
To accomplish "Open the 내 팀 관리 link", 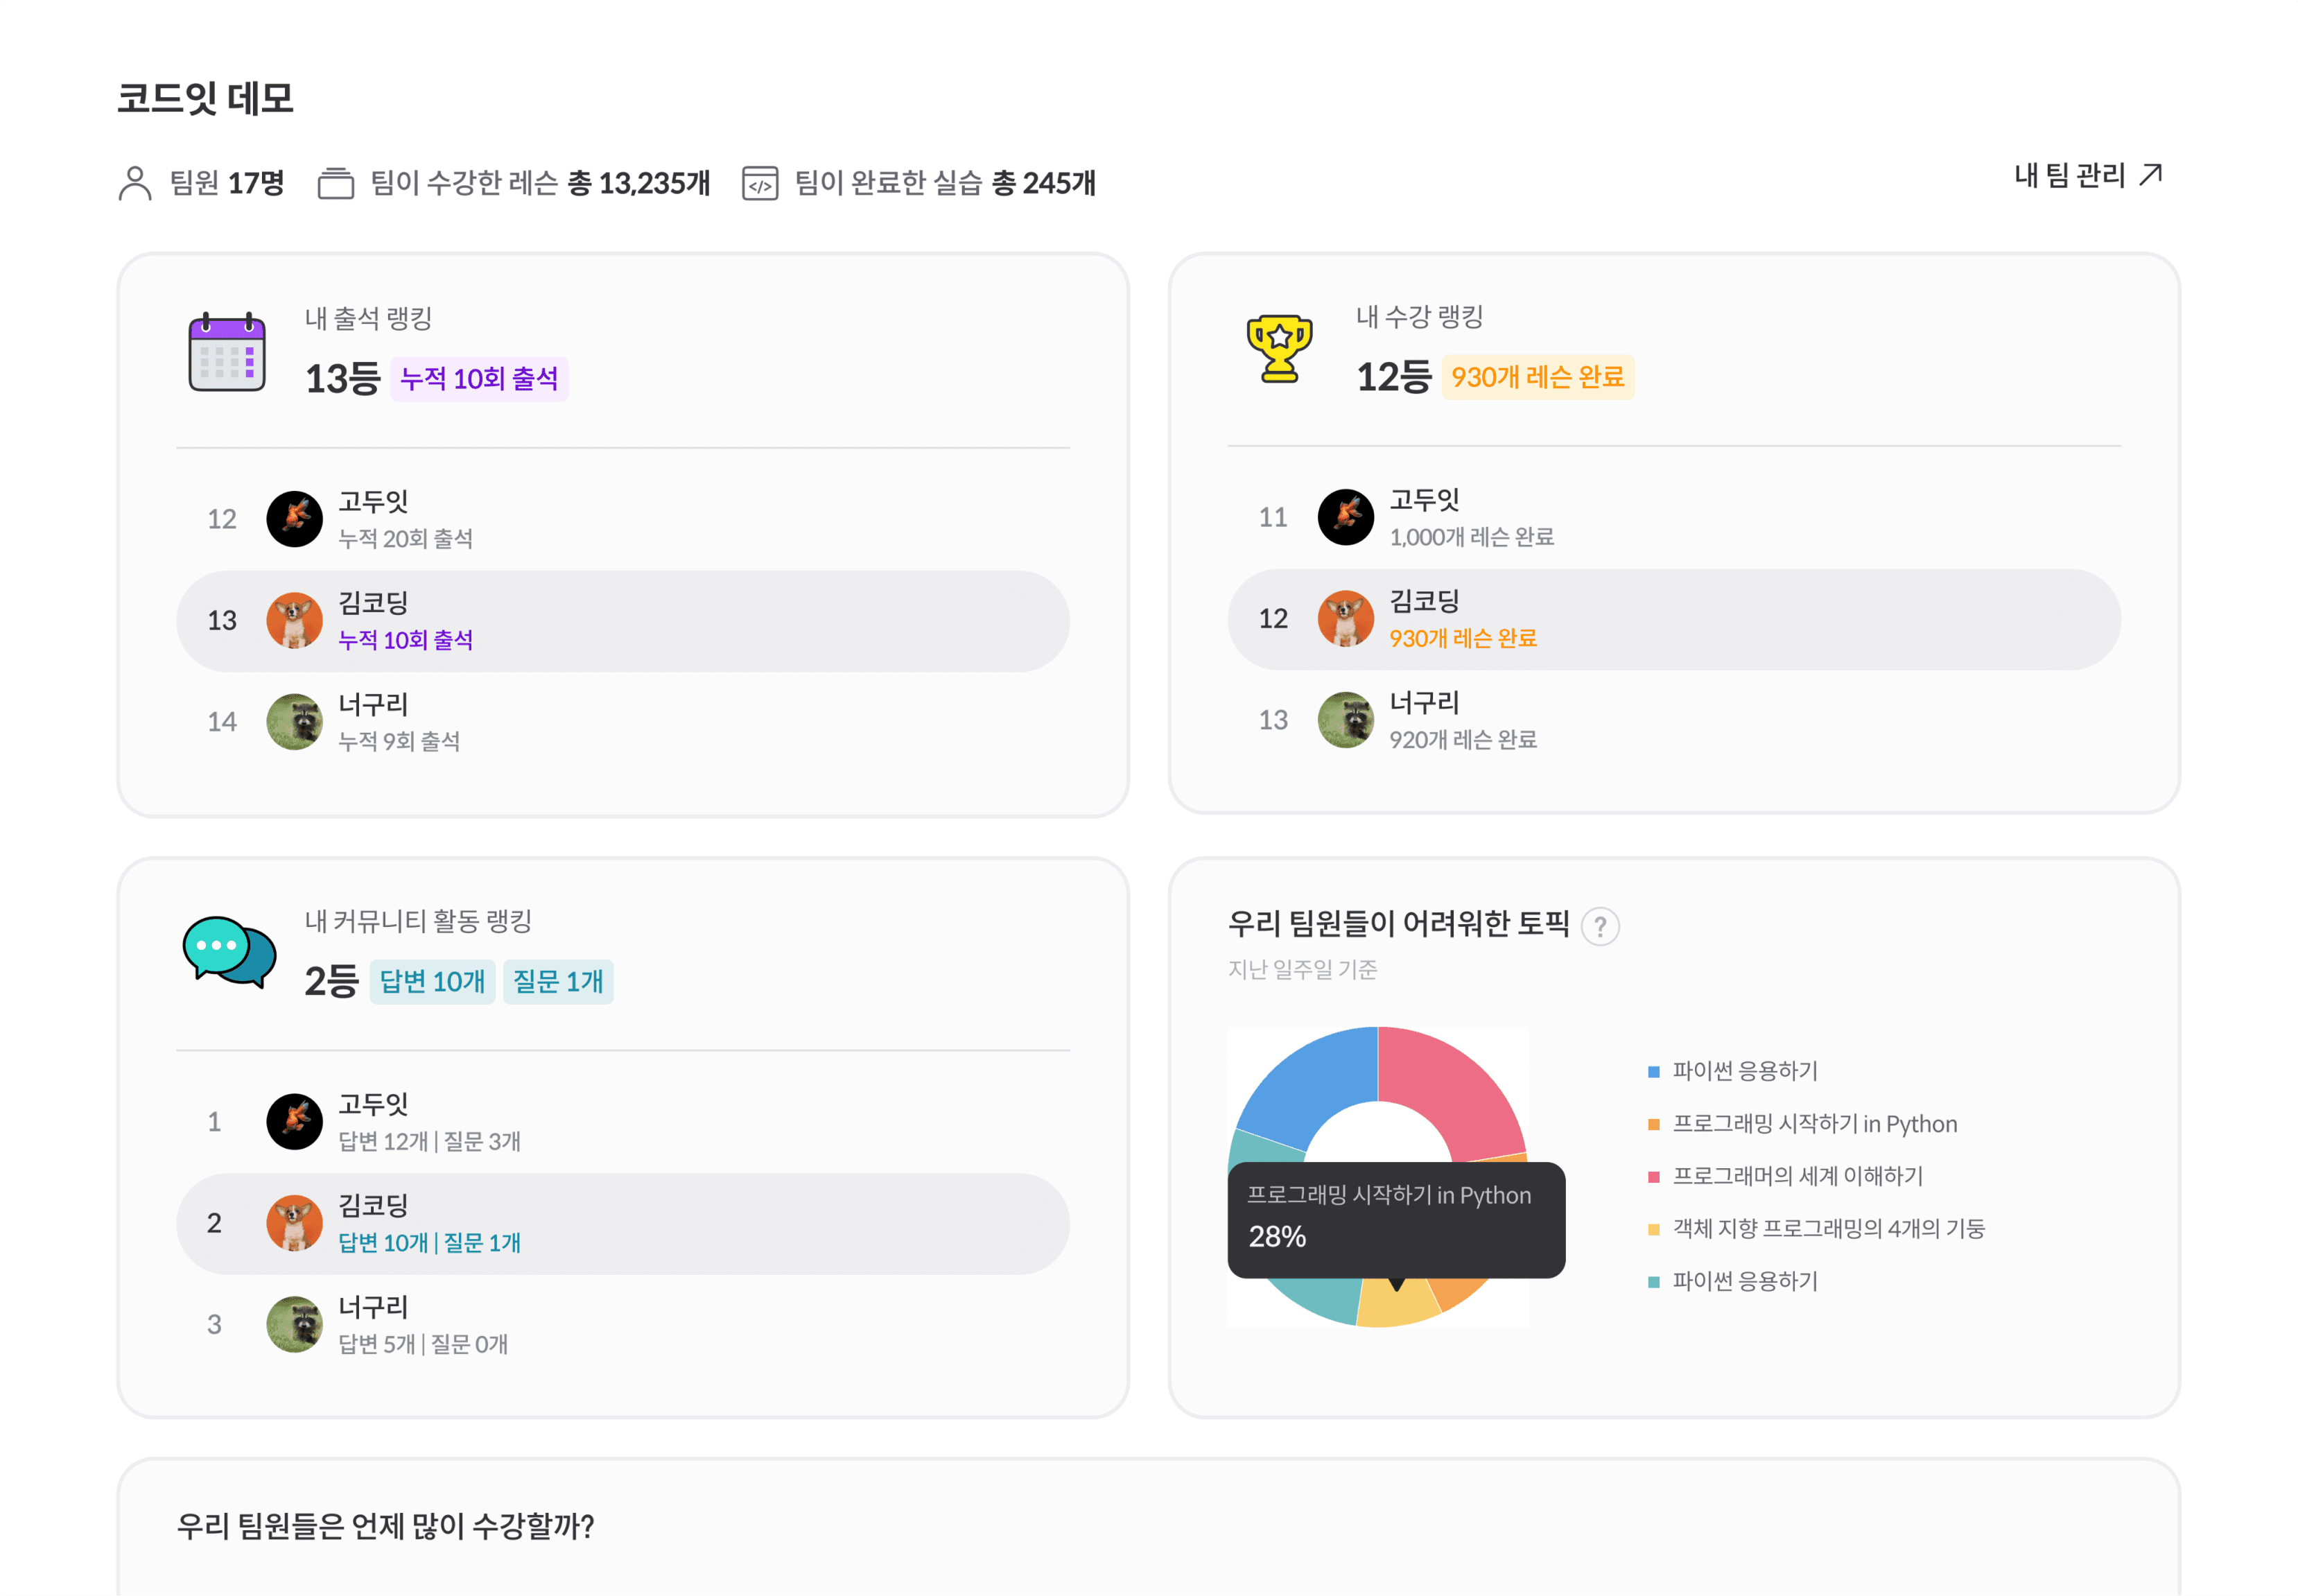I will [2069, 176].
